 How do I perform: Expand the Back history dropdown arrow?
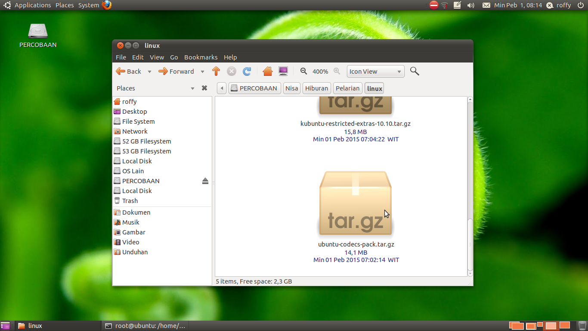tap(149, 72)
